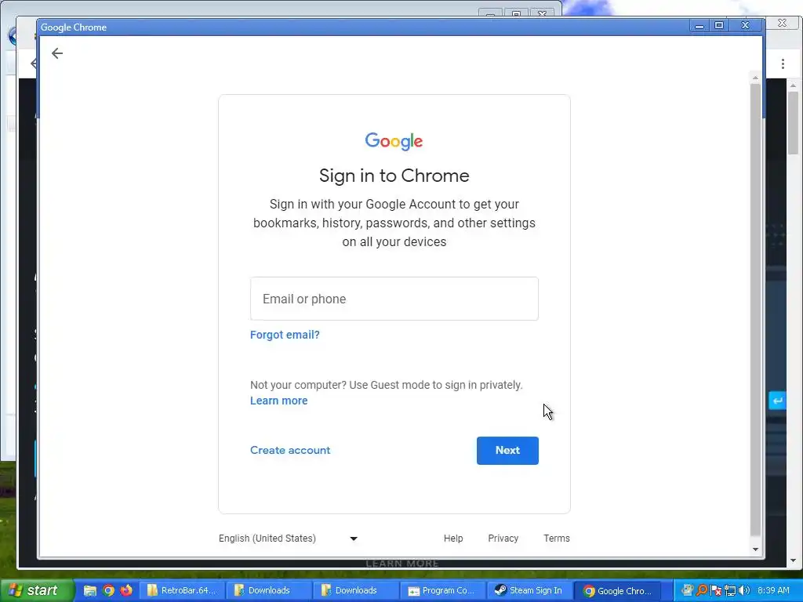The height and width of the screenshot is (602, 803).
Task: Click the magnifier tray icon
Action: coord(702,590)
